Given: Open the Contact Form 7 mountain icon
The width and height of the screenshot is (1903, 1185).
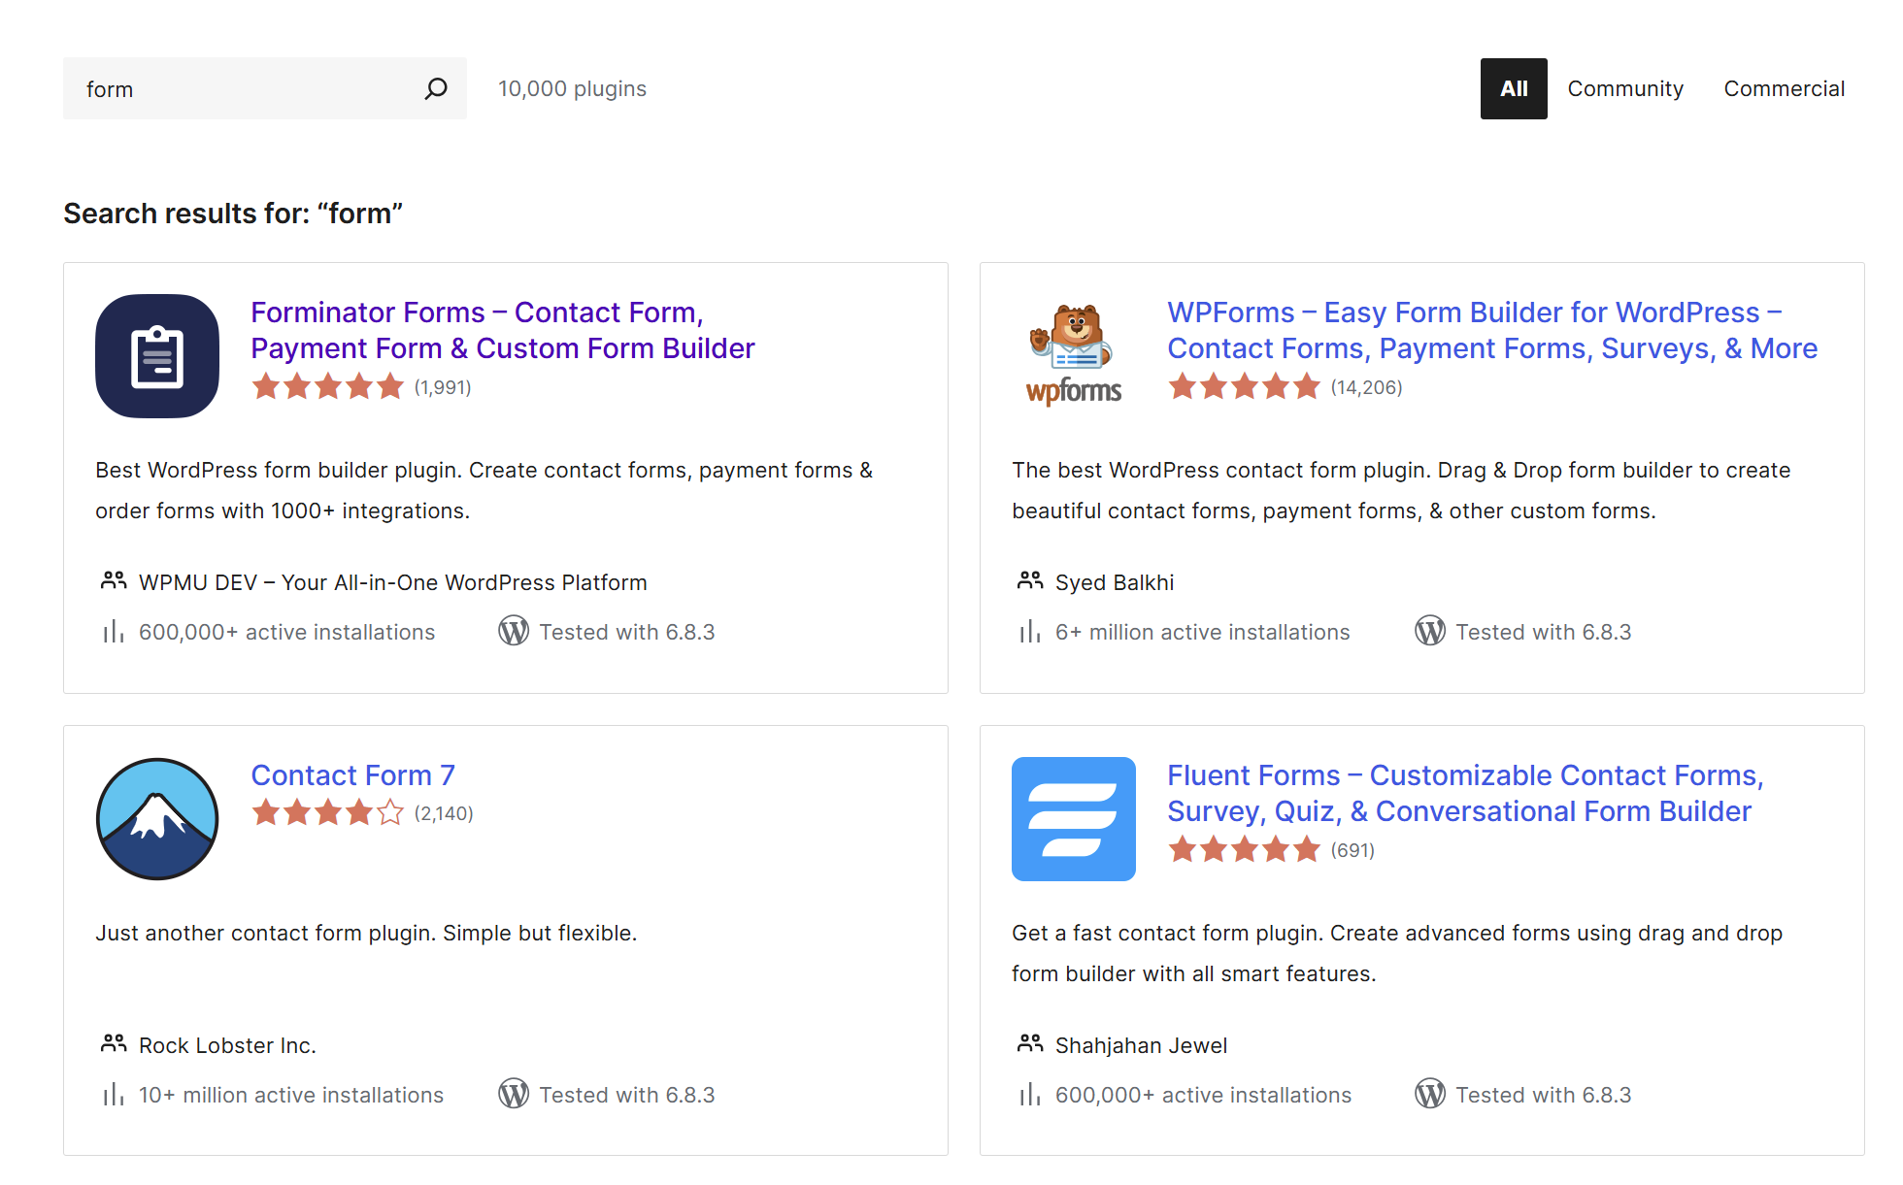Looking at the screenshot, I should pos(157,819).
